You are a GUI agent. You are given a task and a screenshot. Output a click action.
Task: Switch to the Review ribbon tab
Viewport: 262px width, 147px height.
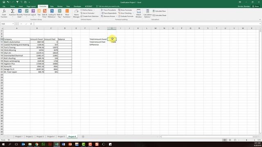pyautogui.click(x=60, y=7)
